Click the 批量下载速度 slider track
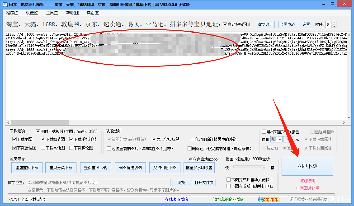Image resolution: width=354 pixels, height=206 pixels. [x=249, y=167]
